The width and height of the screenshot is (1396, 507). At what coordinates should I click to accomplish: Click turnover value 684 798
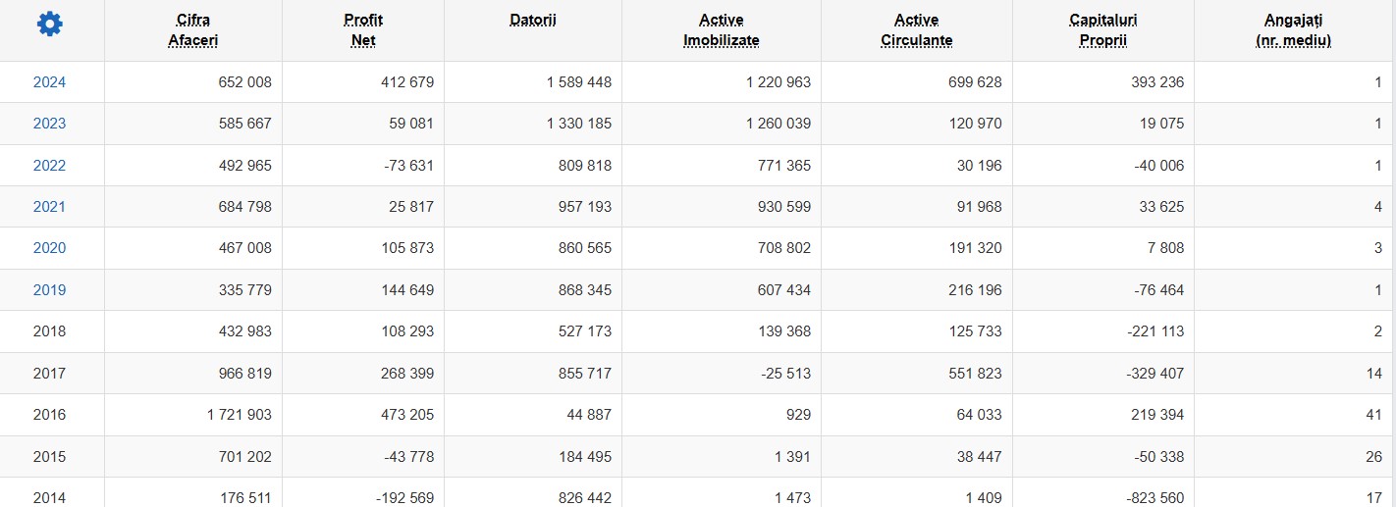[x=244, y=207]
